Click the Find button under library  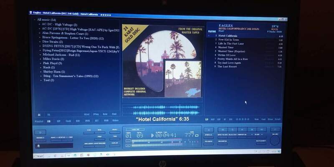tap(114, 114)
